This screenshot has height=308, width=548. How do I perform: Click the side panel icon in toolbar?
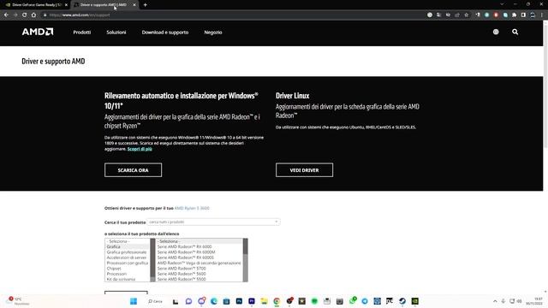523,15
